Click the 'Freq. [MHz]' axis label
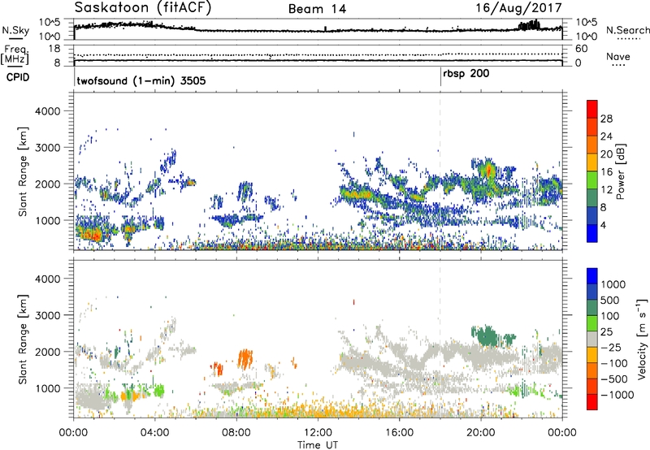This screenshot has width=650, height=450. [x=15, y=54]
